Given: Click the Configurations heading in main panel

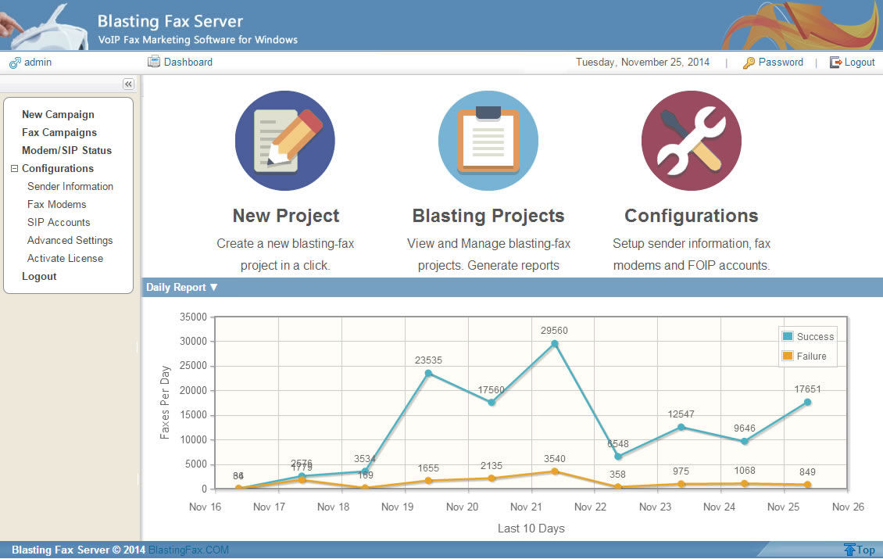Looking at the screenshot, I should (692, 216).
